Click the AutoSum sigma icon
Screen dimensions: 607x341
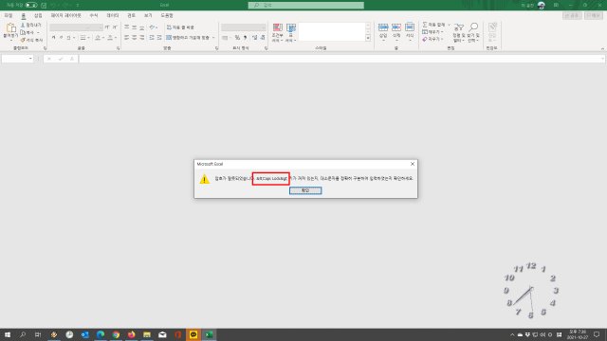pos(425,25)
